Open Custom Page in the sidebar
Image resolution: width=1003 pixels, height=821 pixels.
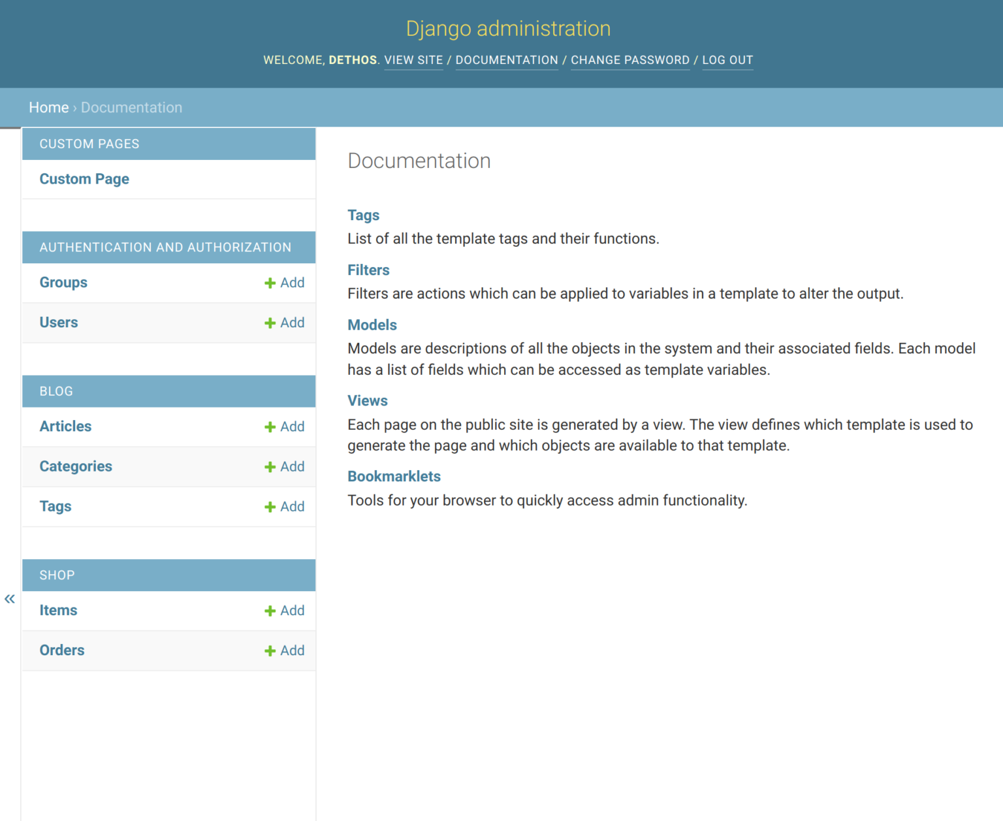coord(84,179)
